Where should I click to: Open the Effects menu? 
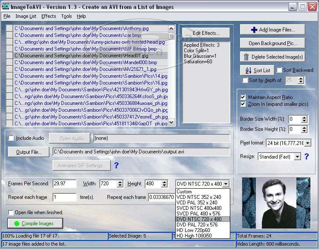pyautogui.click(x=49, y=16)
